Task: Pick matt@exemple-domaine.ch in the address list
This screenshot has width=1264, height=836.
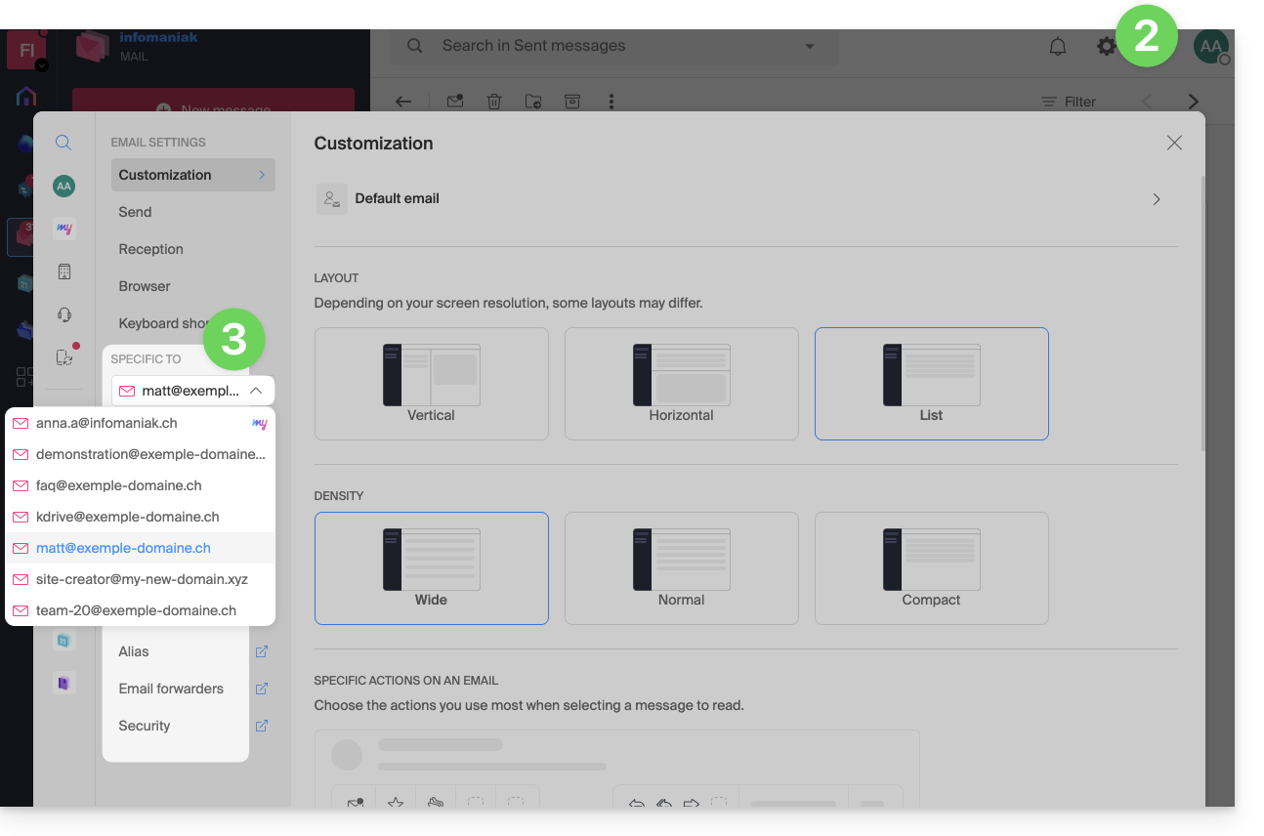Action: (141, 548)
